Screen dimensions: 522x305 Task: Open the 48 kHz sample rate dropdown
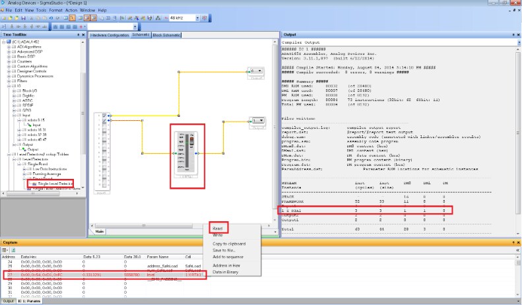197,18
